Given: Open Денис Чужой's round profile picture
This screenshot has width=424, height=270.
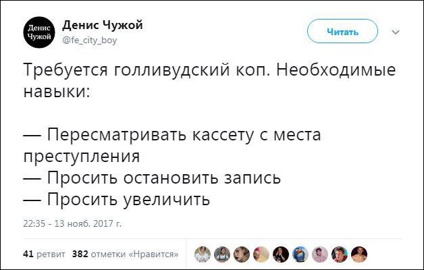Looking at the screenshot, I should click(38, 32).
